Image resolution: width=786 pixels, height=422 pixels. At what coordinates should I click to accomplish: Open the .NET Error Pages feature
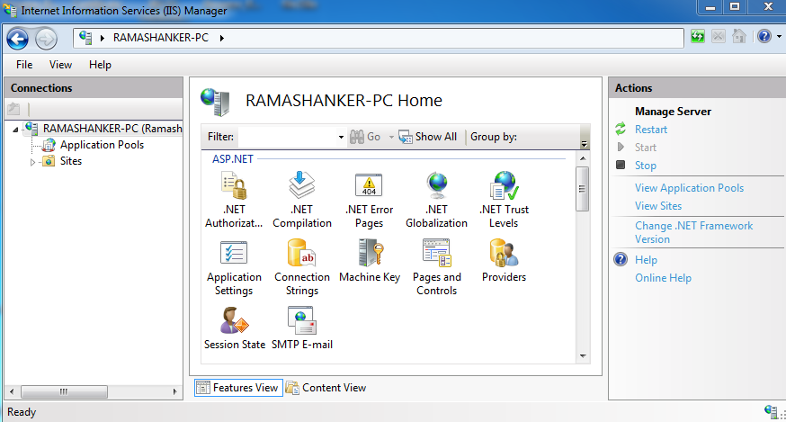[x=369, y=200]
